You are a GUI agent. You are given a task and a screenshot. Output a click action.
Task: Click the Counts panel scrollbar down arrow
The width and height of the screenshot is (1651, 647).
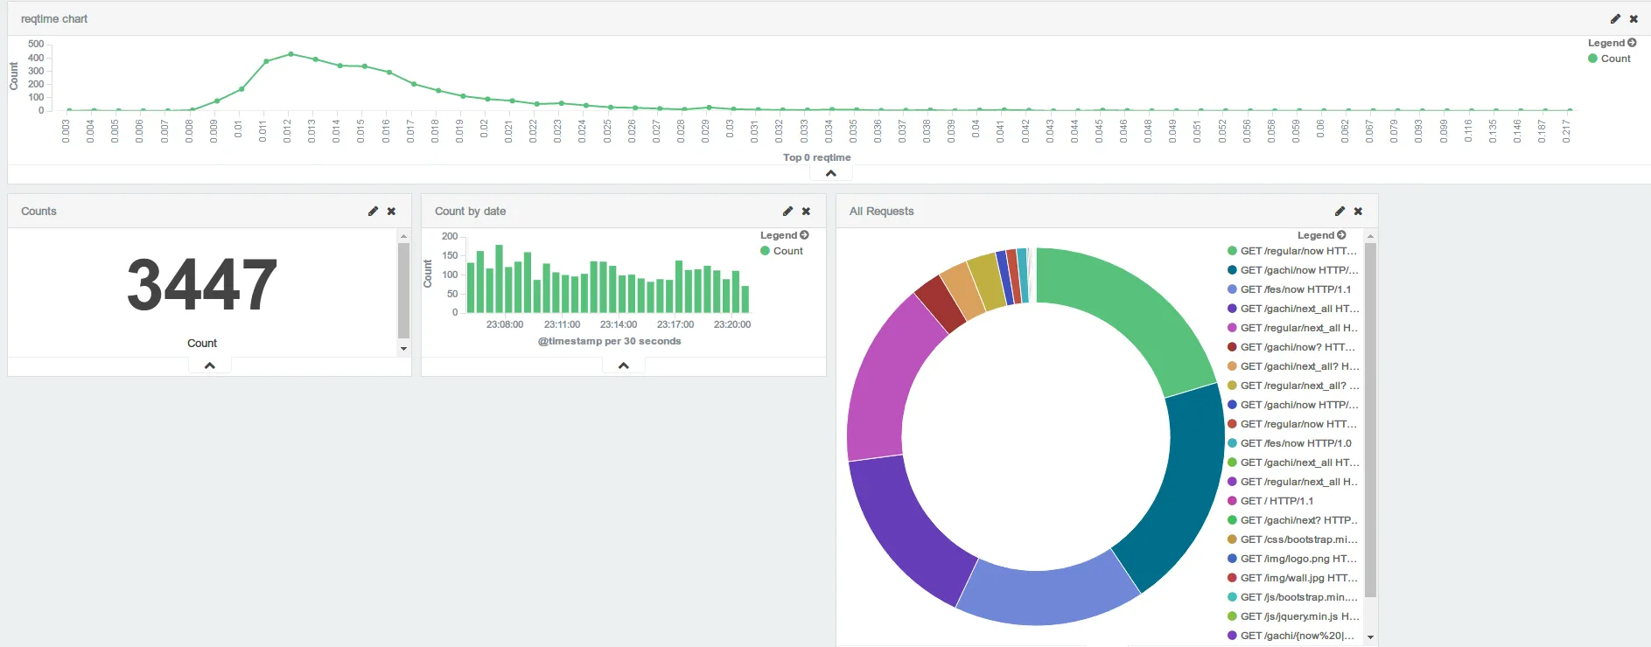pos(403,349)
